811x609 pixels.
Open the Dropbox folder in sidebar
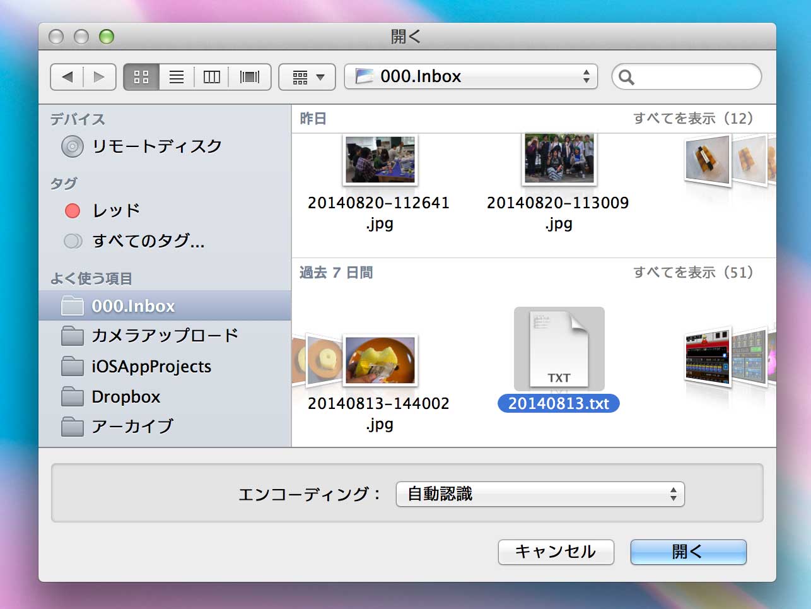(x=165, y=396)
